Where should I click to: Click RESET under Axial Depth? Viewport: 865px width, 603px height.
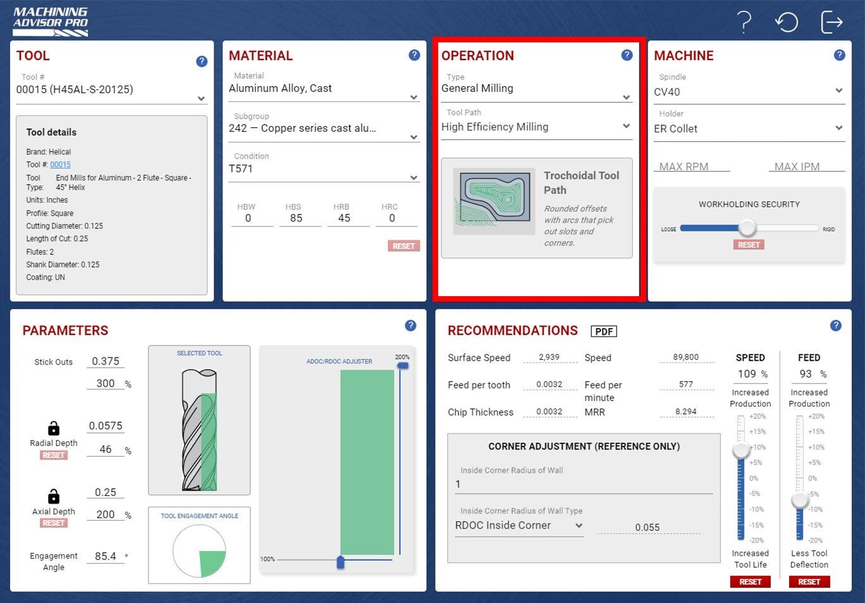[54, 523]
